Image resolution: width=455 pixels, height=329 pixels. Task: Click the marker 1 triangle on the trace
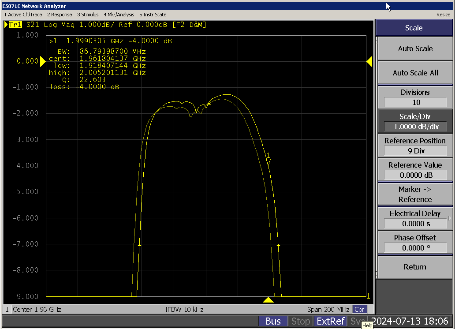pos(268,162)
